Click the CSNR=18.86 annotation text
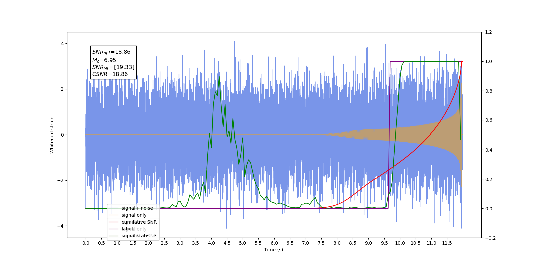The width and height of the screenshot is (535, 267). [110, 74]
